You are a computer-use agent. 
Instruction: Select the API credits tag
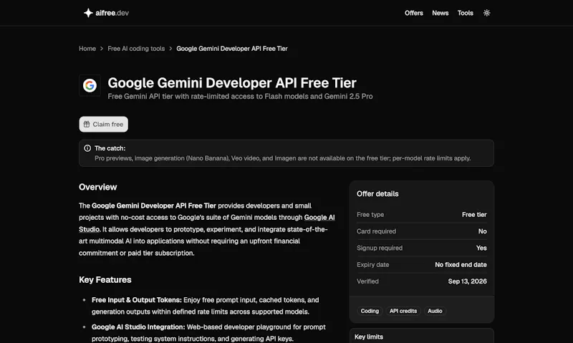click(403, 311)
